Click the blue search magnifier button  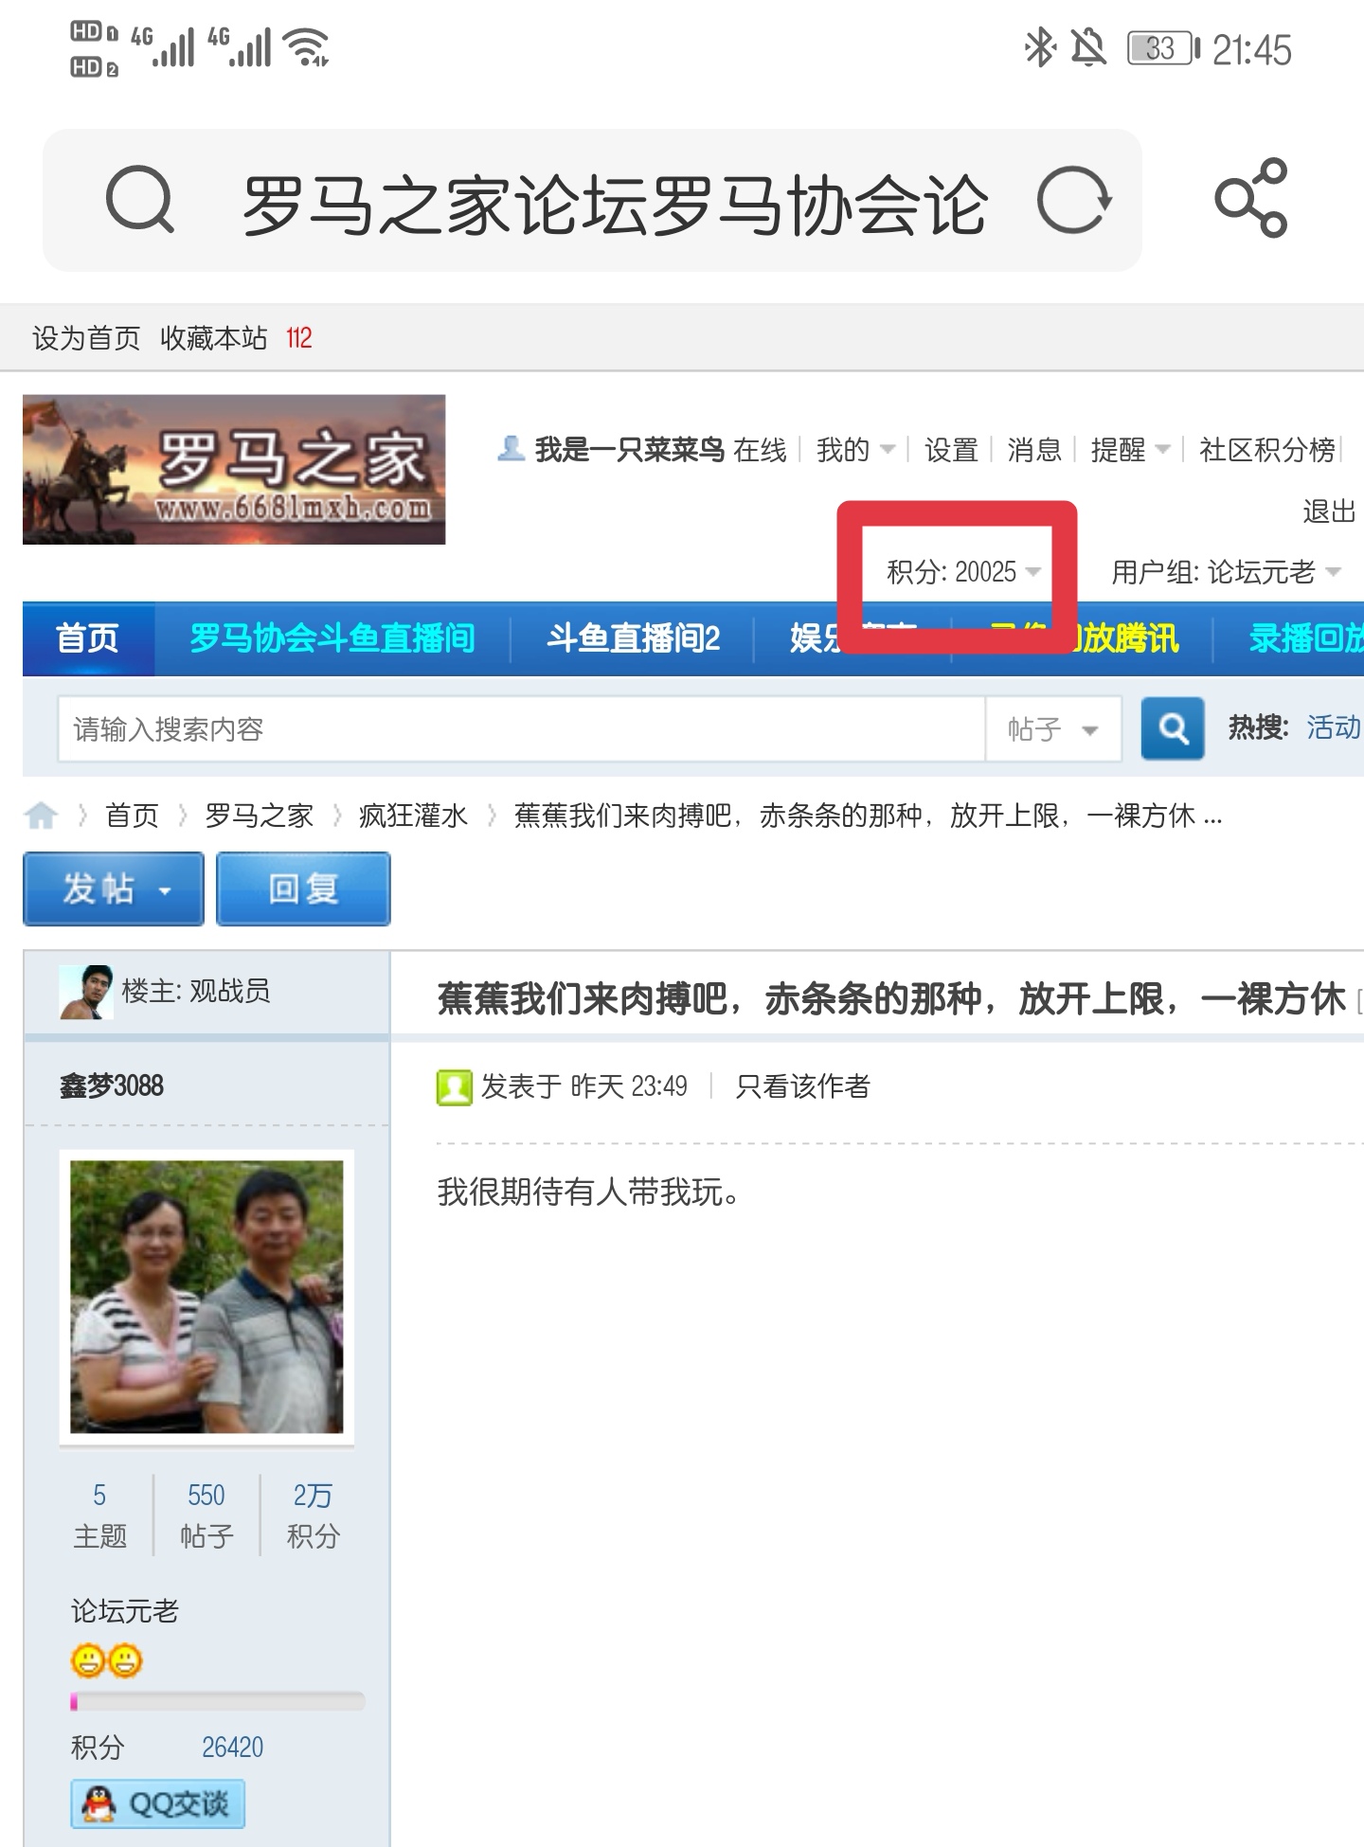point(1173,728)
